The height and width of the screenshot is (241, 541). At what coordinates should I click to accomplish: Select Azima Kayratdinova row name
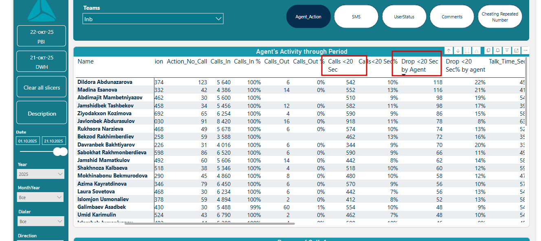[x=102, y=184]
